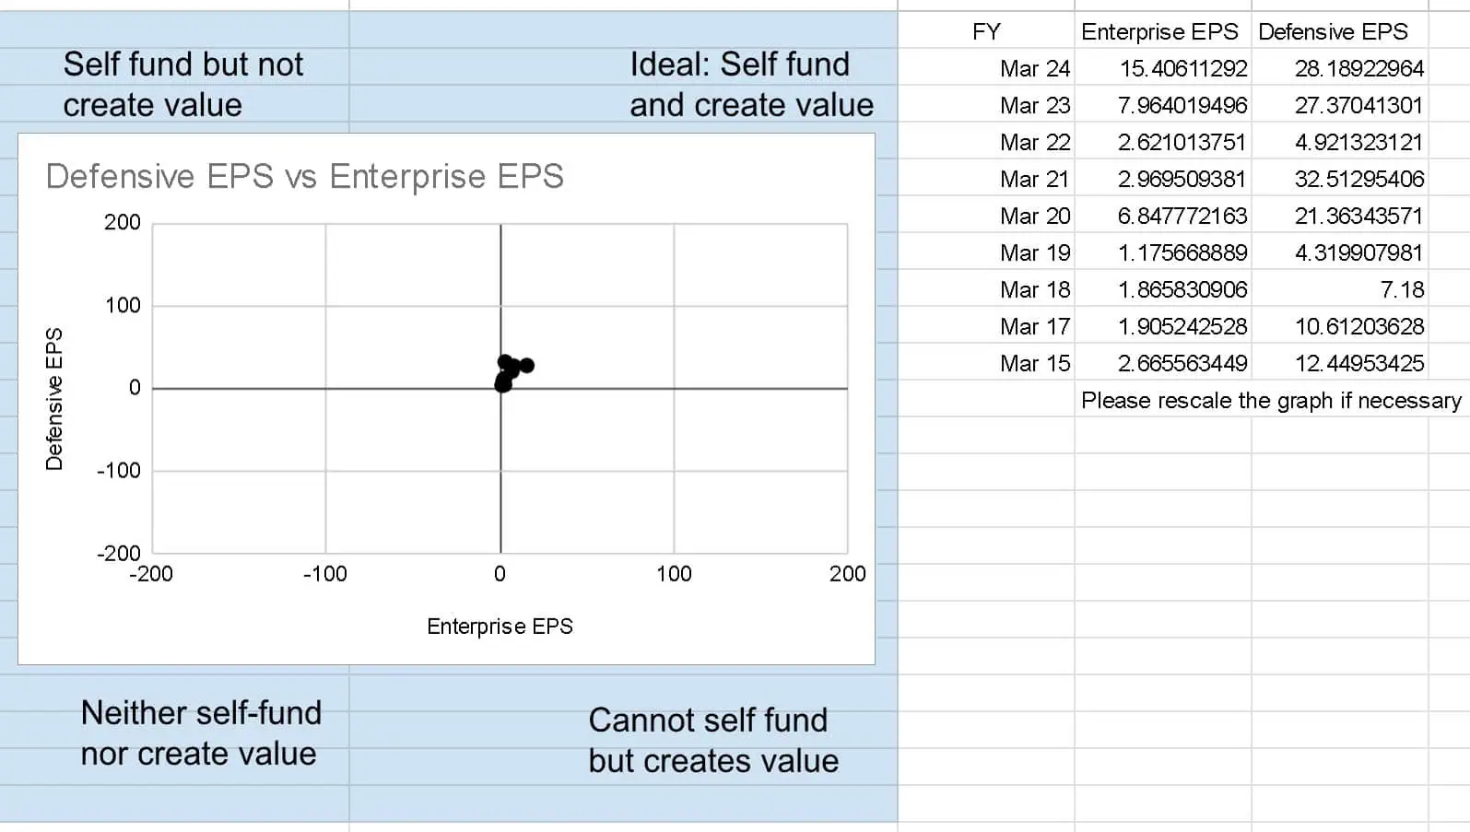The height and width of the screenshot is (832, 1470).
Task: Select the Enterprise EPS column header cell
Action: click(x=1162, y=31)
